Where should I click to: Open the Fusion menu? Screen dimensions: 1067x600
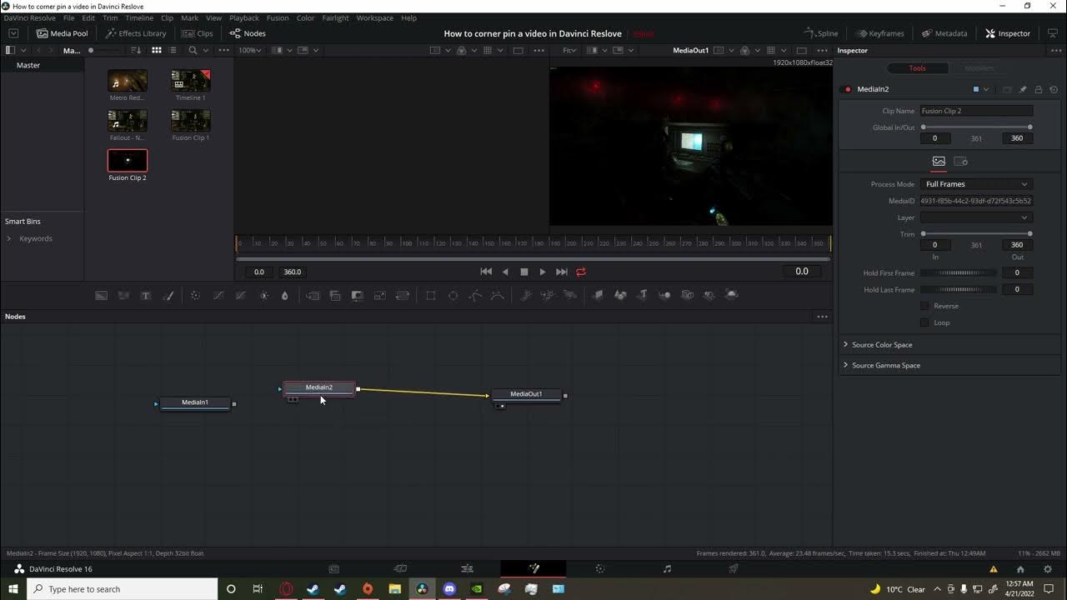click(278, 17)
